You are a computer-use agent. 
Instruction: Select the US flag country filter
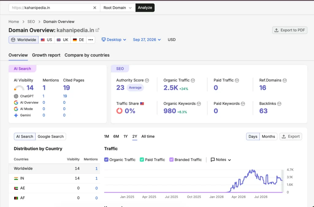click(x=46, y=40)
